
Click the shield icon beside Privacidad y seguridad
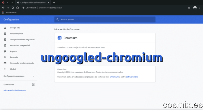pyautogui.click(x=5, y=45)
